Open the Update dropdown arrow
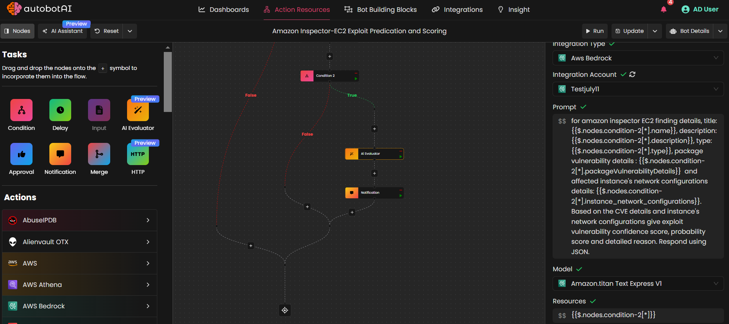 pos(655,31)
